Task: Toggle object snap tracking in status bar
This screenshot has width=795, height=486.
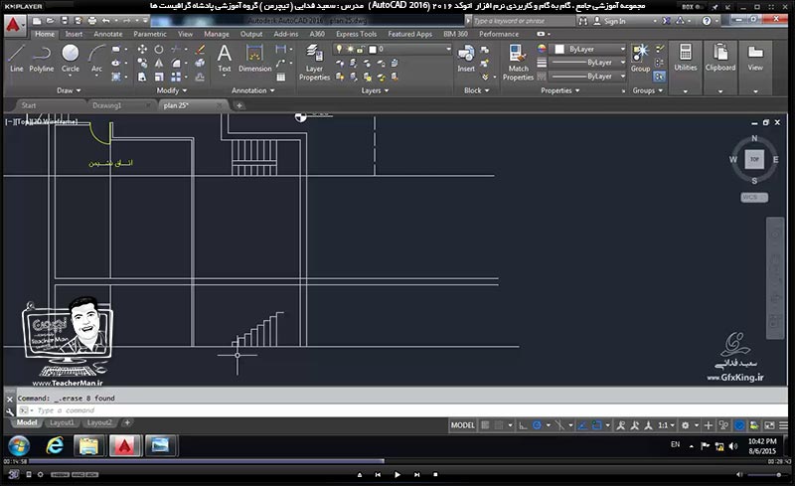Action: 582,425
